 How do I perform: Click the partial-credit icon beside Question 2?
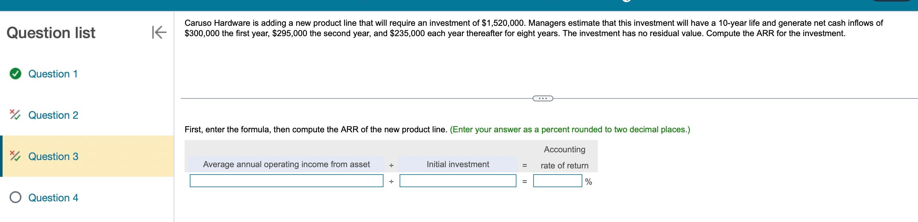pyautogui.click(x=15, y=115)
